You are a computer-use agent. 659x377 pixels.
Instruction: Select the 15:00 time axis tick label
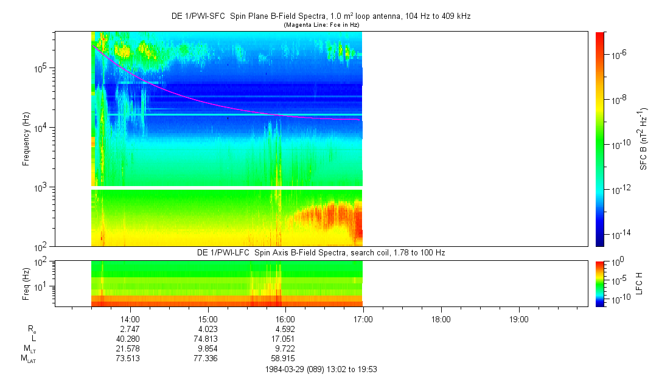tap(207, 319)
